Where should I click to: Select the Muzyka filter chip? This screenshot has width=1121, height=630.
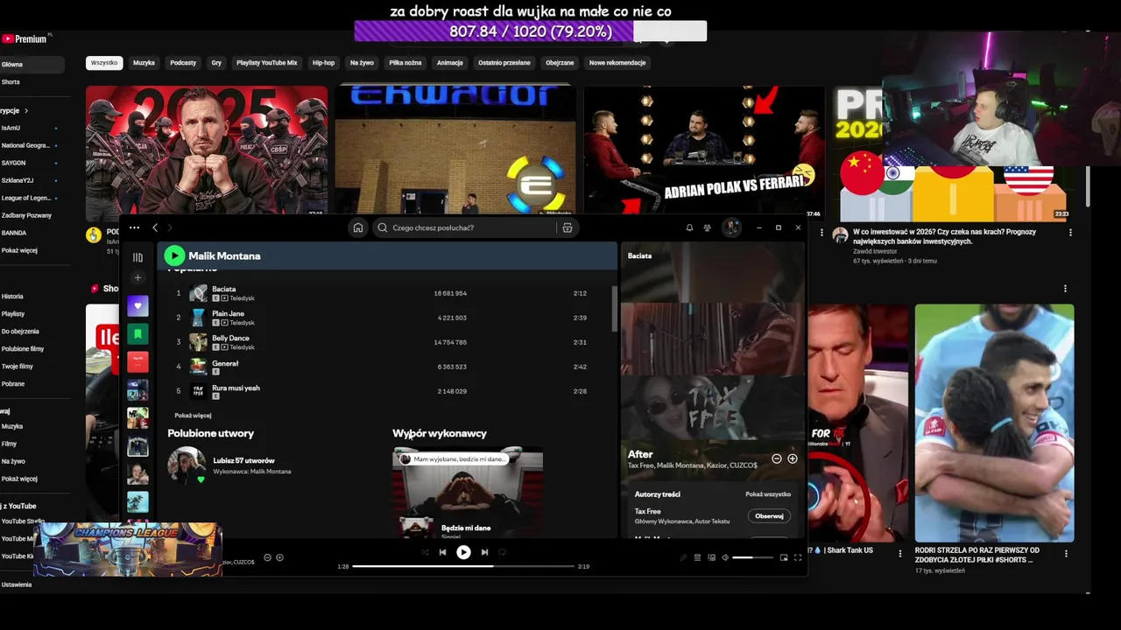[x=144, y=63]
